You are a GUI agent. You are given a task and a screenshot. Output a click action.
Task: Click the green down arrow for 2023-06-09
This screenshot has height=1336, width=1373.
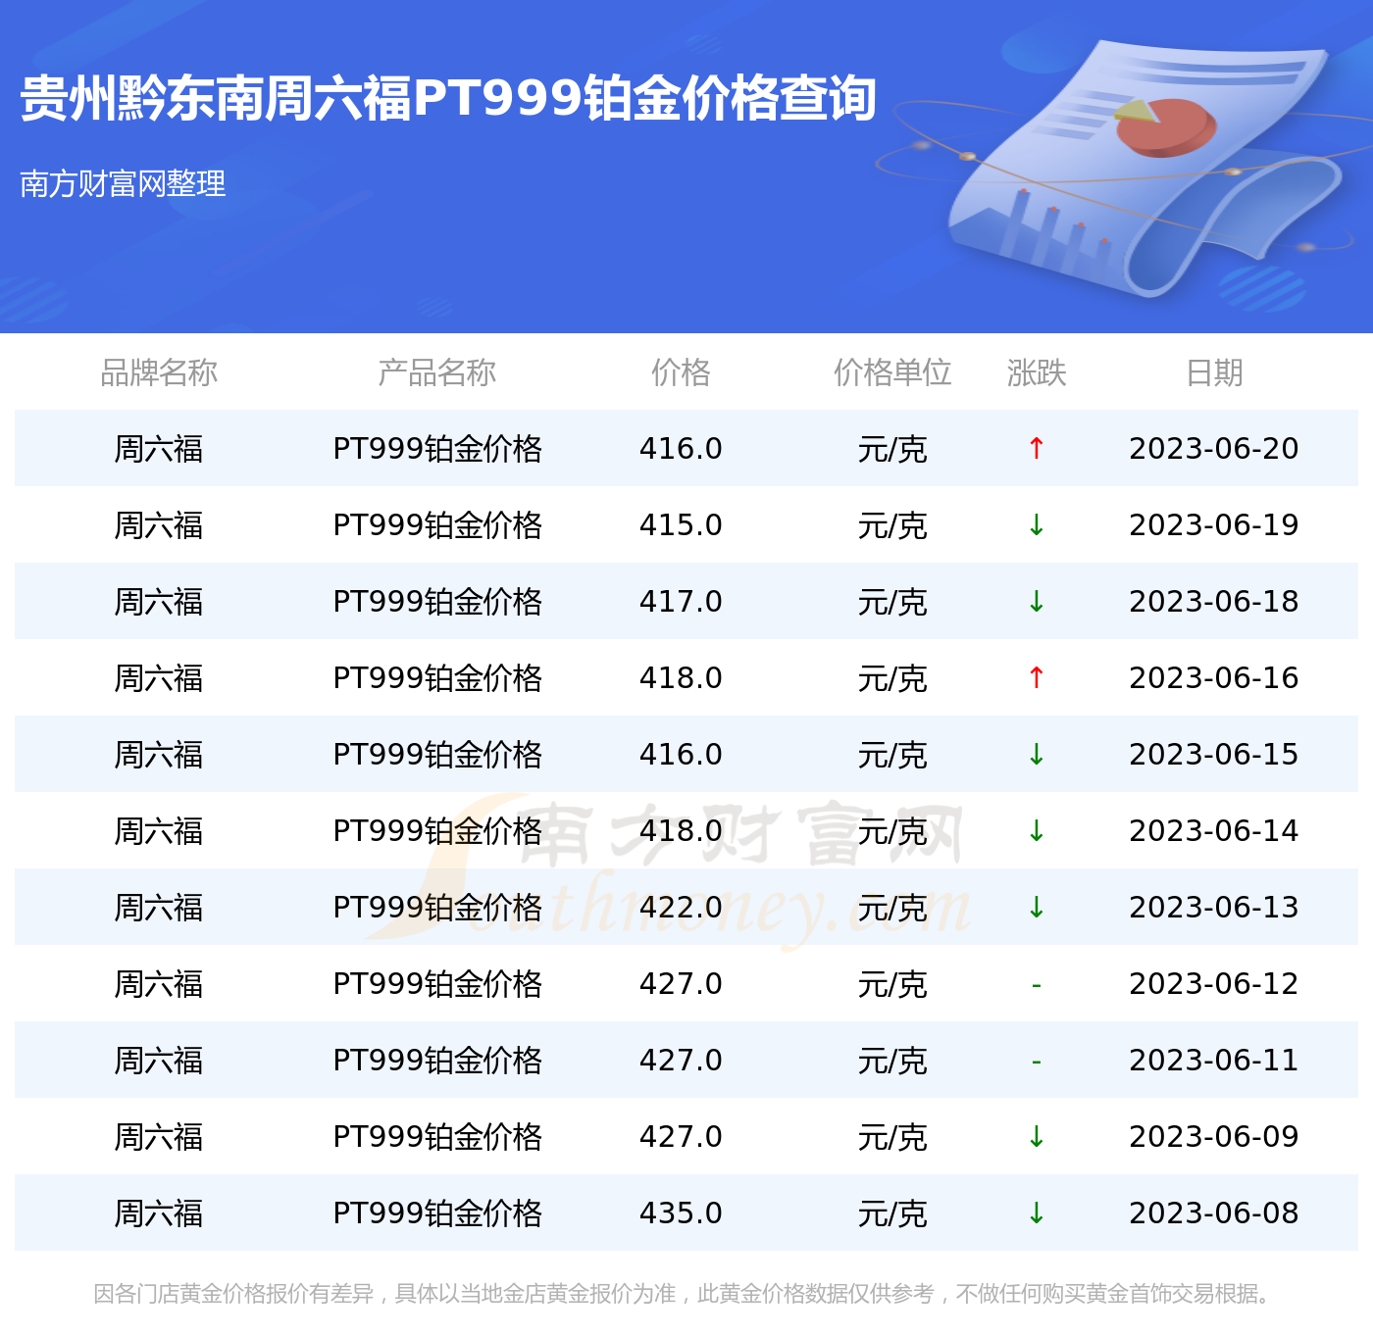coord(1036,1136)
